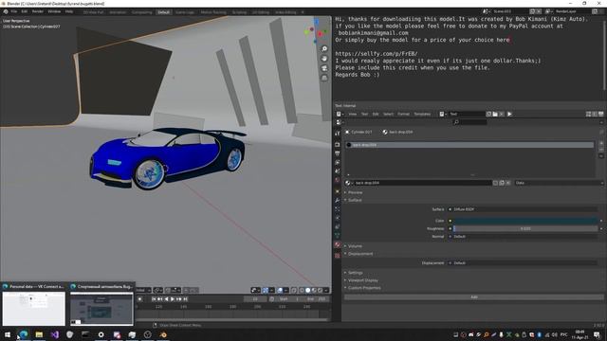This screenshot has height=341, width=607.
Task: Open View Layer properties tab icon
Action: coord(338,162)
